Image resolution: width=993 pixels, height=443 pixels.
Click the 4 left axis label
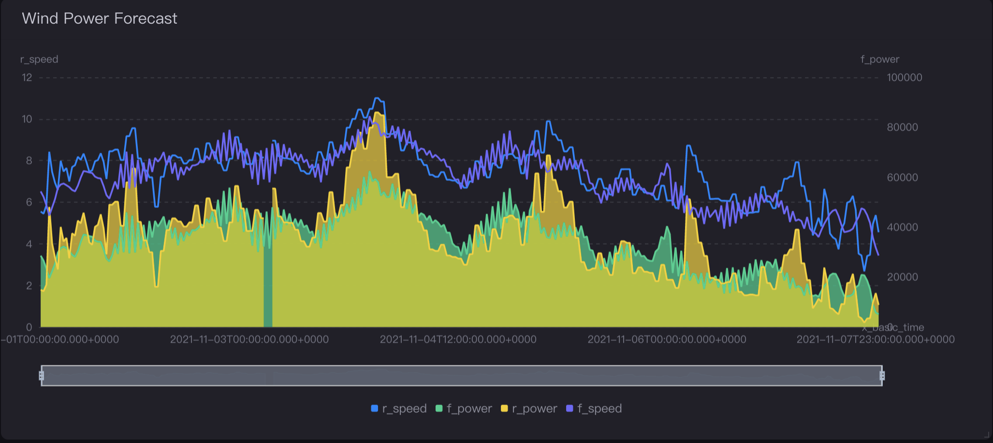(29, 244)
